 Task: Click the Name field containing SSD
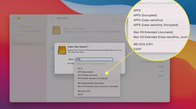coord(94,59)
